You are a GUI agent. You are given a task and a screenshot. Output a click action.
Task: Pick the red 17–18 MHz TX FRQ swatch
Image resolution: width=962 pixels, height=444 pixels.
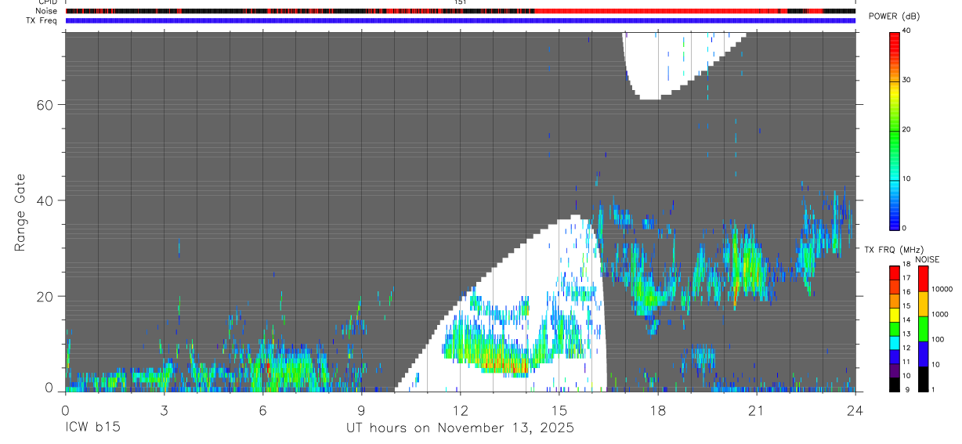click(895, 272)
